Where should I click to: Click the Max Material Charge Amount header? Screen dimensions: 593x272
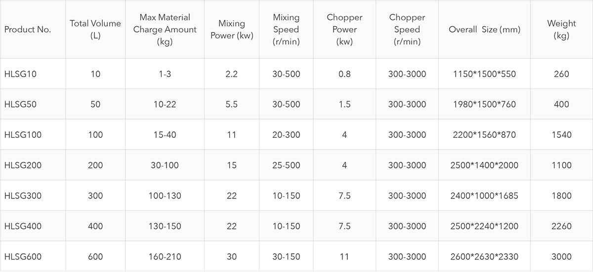(x=165, y=30)
